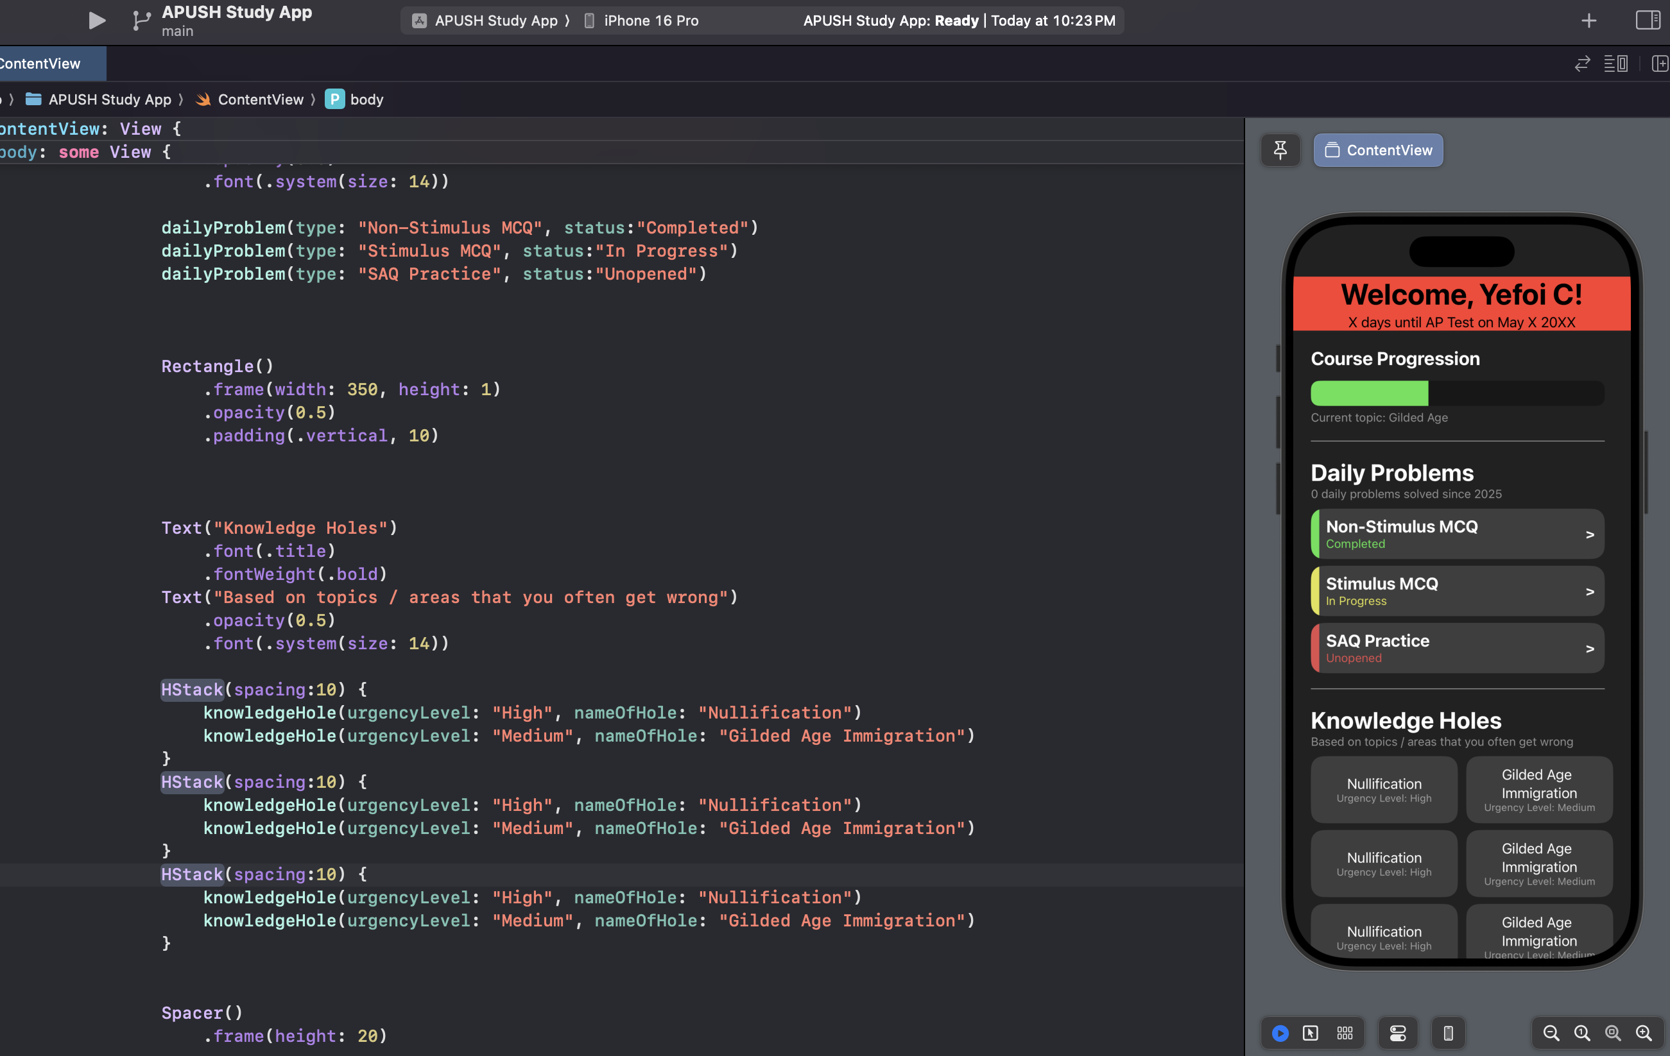Click the editor review arrows icon
This screenshot has width=1670, height=1056.
(x=1582, y=64)
